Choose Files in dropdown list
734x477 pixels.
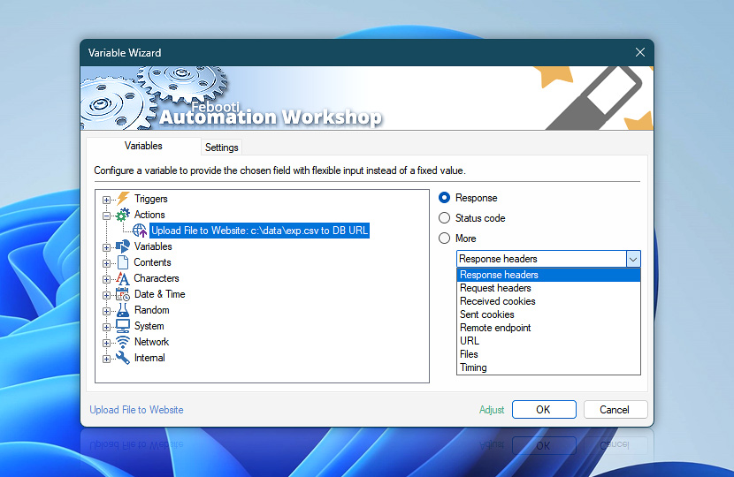548,354
